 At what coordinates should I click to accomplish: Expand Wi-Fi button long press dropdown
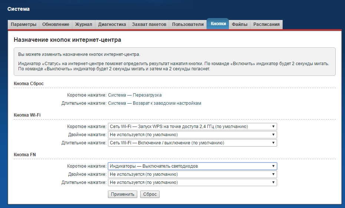click(192, 143)
